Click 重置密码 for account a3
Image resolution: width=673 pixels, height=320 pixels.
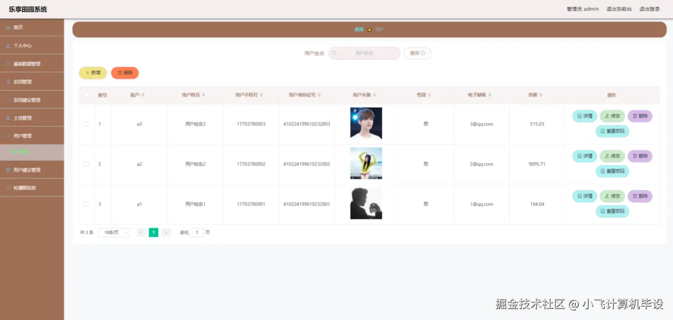click(612, 132)
